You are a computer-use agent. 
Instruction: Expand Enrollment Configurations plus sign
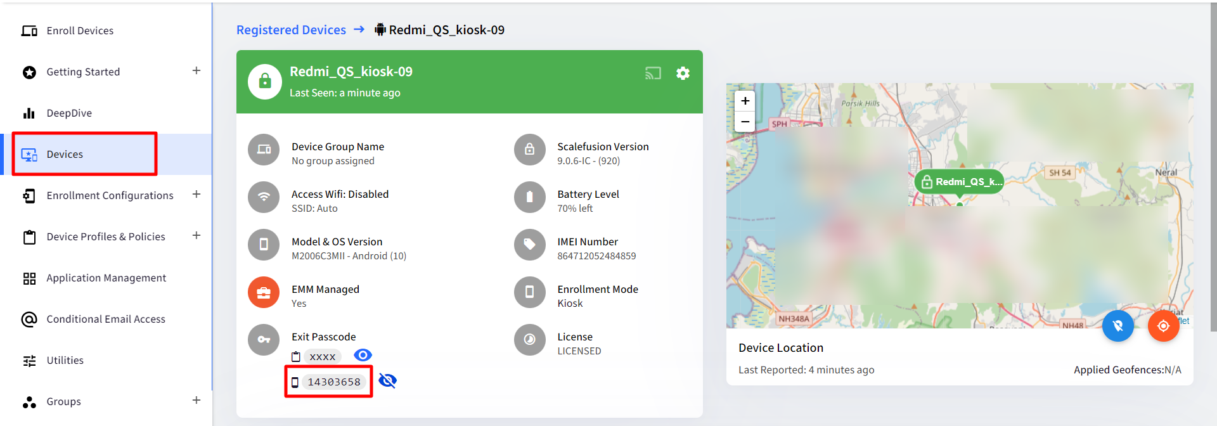(x=196, y=195)
